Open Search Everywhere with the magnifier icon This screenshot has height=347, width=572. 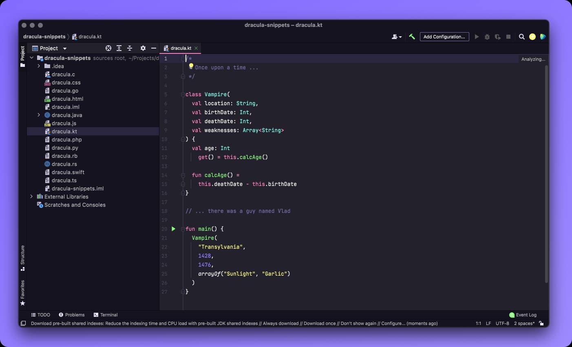coord(522,37)
